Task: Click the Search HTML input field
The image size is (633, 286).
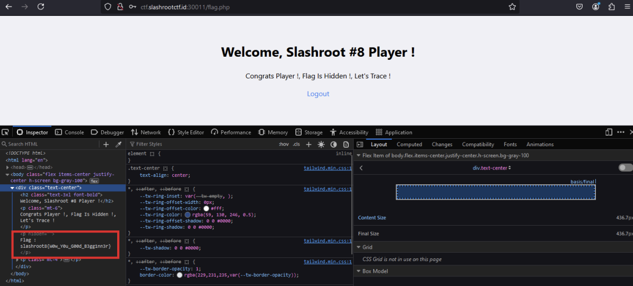Action: pyautogui.click(x=50, y=145)
